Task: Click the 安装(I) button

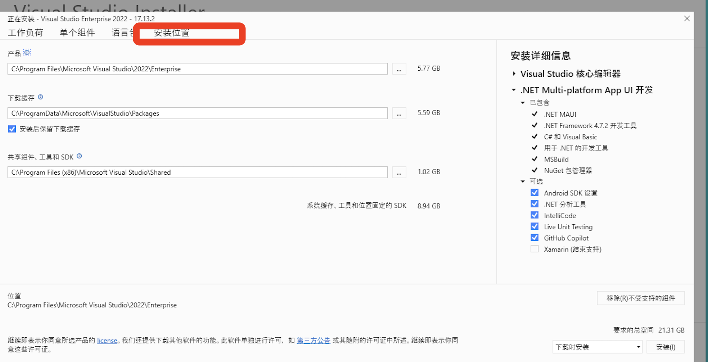Action: [666, 347]
